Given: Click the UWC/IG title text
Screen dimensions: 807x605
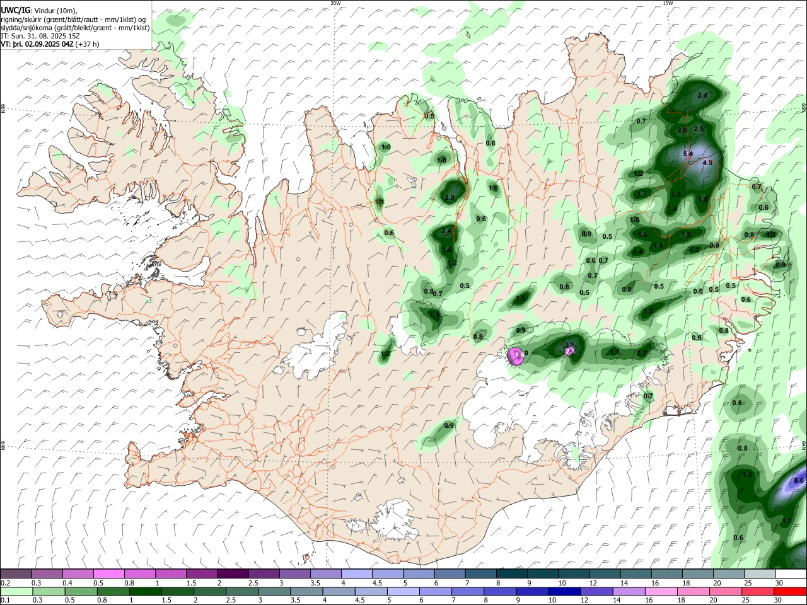Looking at the screenshot, I should [x=15, y=10].
